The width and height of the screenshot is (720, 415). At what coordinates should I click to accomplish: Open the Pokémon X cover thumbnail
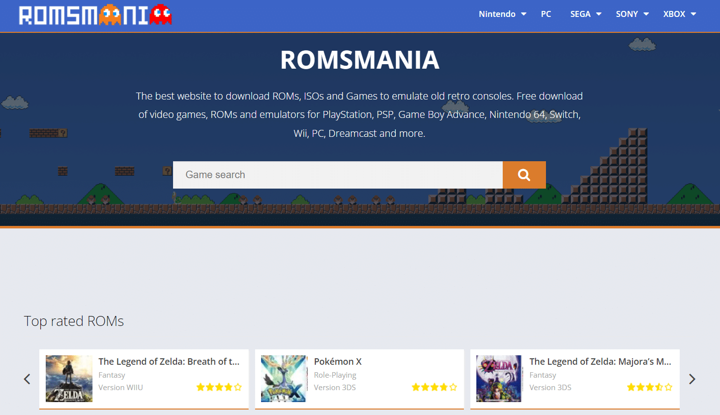284,379
